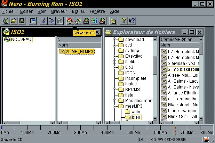Open the compilation info toolbar icon
Screen dimensions: 215x143
pyautogui.click(x=33, y=21)
